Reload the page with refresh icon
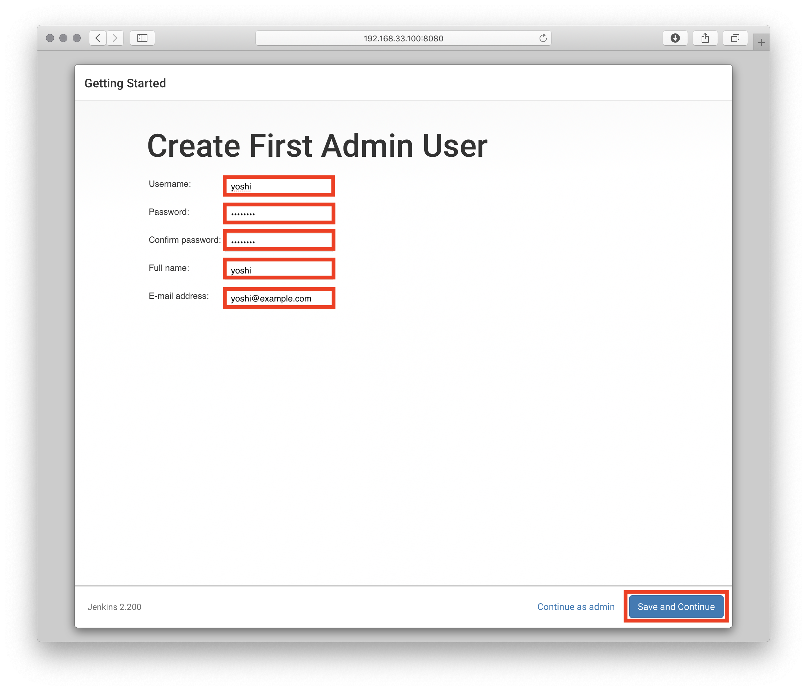Screen dimensions: 807x691 543,38
